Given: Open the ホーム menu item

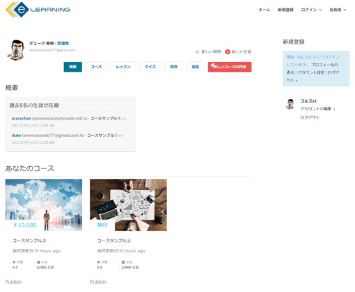Looking at the screenshot, I should 265,10.
